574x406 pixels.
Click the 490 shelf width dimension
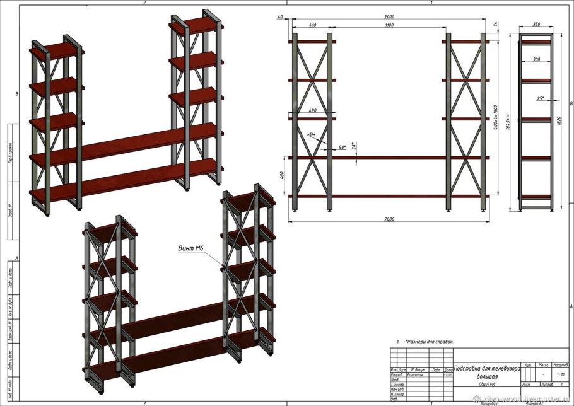pos(312,110)
